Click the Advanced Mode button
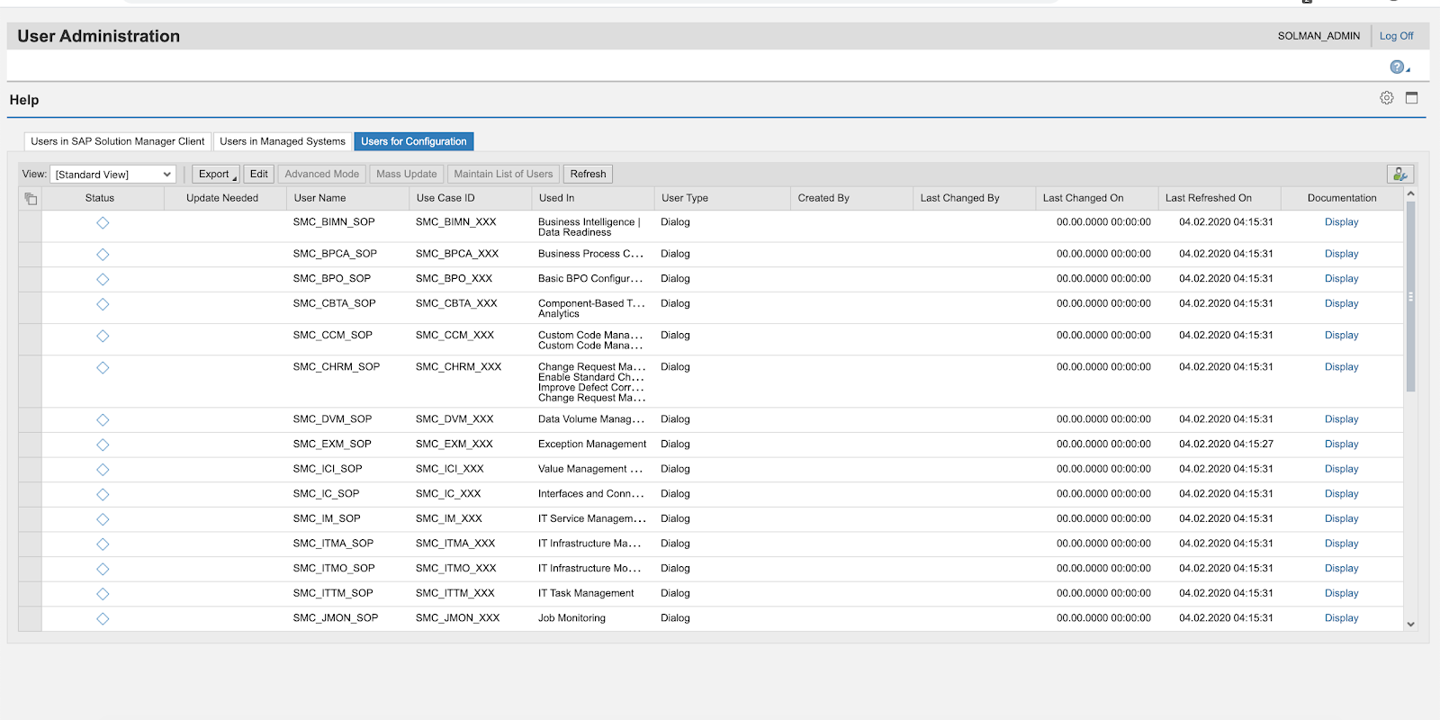The height and width of the screenshot is (720, 1440). pos(322,174)
